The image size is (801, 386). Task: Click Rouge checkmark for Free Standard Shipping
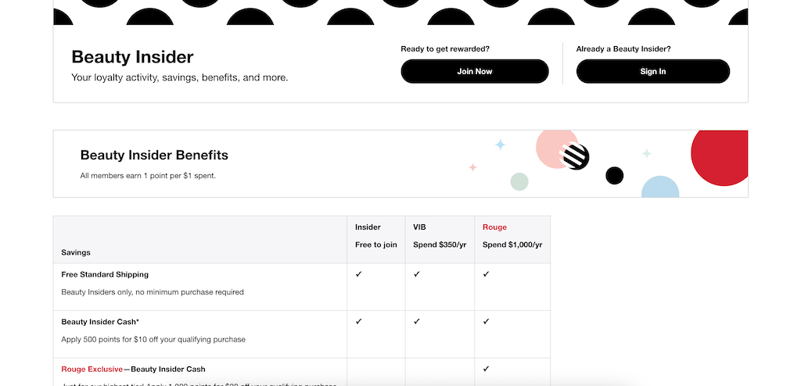click(486, 274)
